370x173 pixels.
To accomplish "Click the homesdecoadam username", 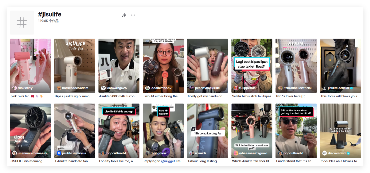I will click(75, 88).
